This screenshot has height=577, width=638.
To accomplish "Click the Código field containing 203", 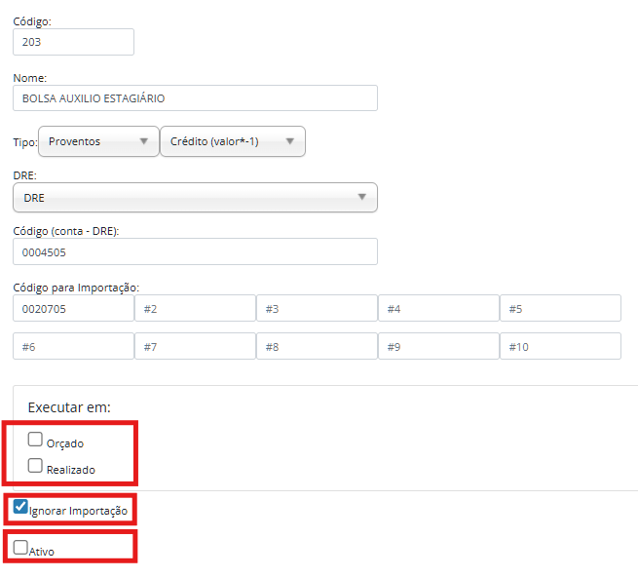I will tap(73, 43).
